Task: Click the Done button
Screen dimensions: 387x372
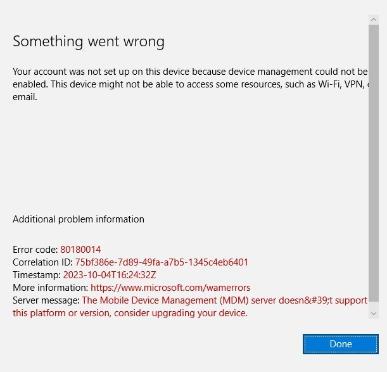Action: [x=341, y=344]
